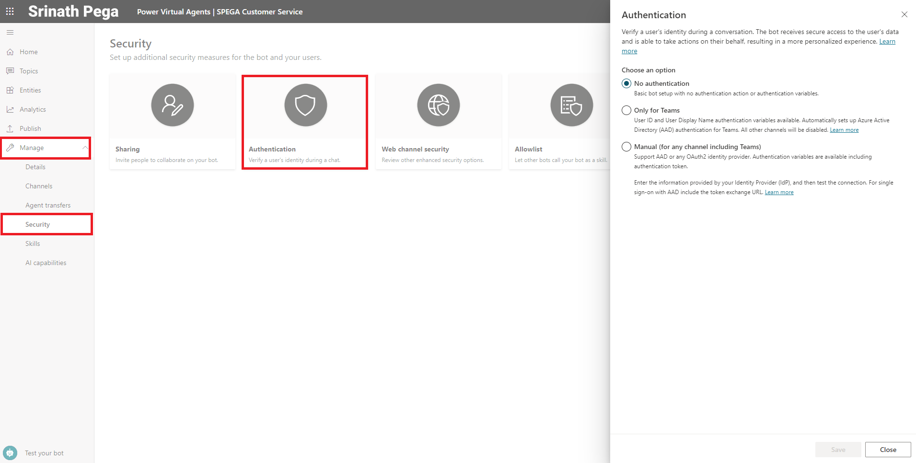Open Channels in the Manage menu
916x463 pixels.
coord(39,186)
